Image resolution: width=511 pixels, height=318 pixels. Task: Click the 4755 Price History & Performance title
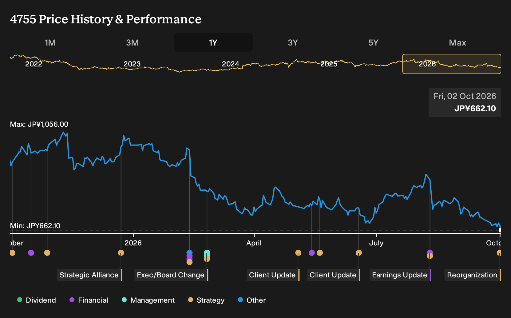106,19
